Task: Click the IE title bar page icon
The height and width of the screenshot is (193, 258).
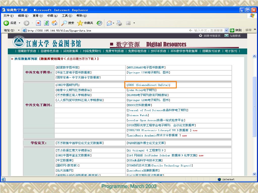Action: click(x=4, y=10)
